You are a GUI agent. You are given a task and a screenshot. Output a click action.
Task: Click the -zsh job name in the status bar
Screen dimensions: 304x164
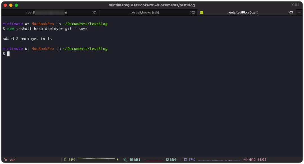click(x=12, y=160)
